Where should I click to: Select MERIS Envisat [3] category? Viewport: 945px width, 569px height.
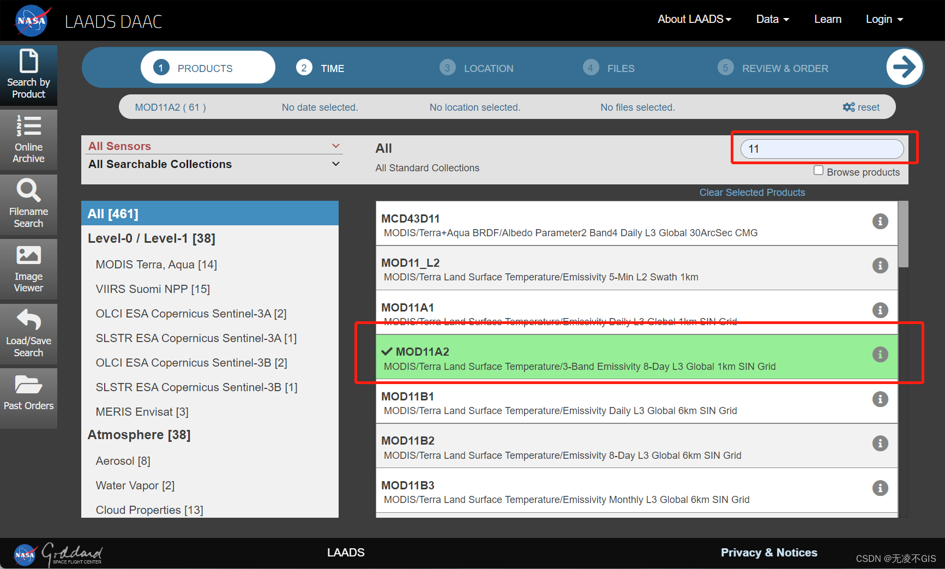click(142, 411)
